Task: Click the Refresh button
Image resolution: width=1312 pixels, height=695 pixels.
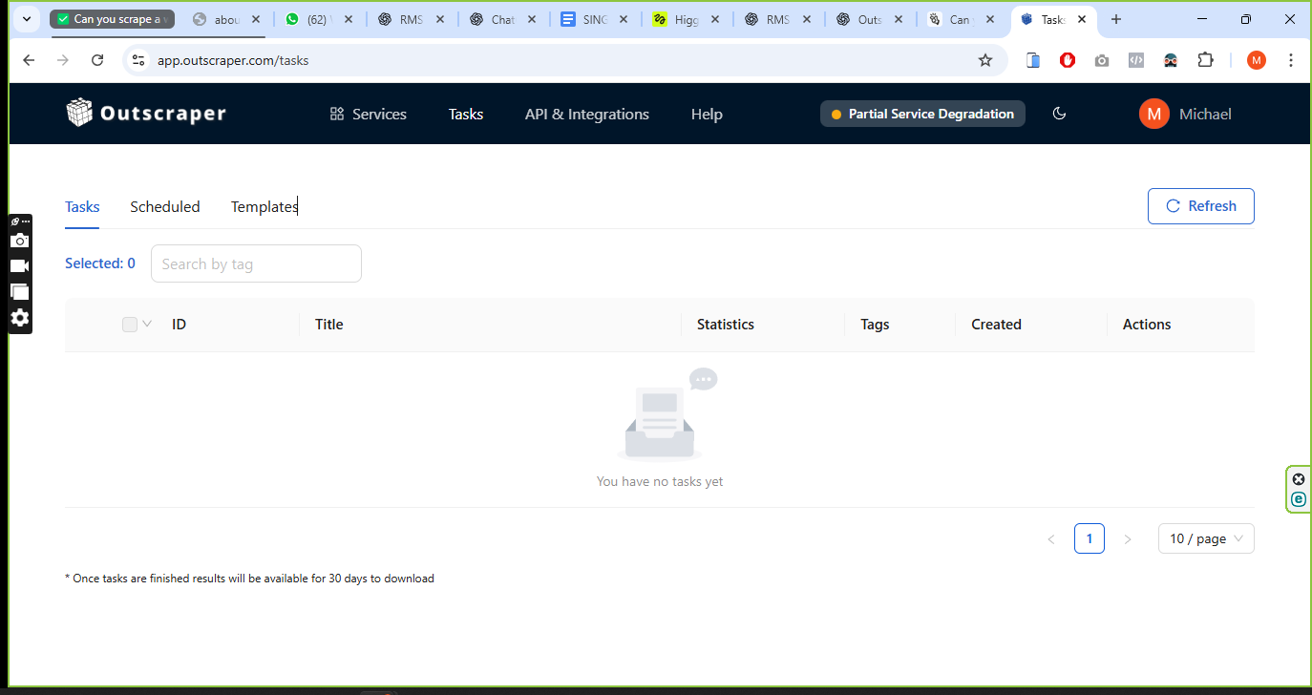Action: pos(1200,206)
